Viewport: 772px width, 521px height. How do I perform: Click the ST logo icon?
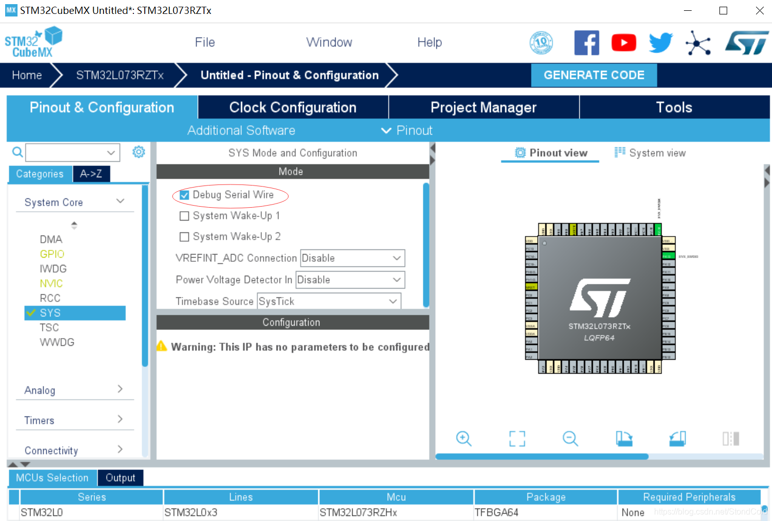(747, 43)
